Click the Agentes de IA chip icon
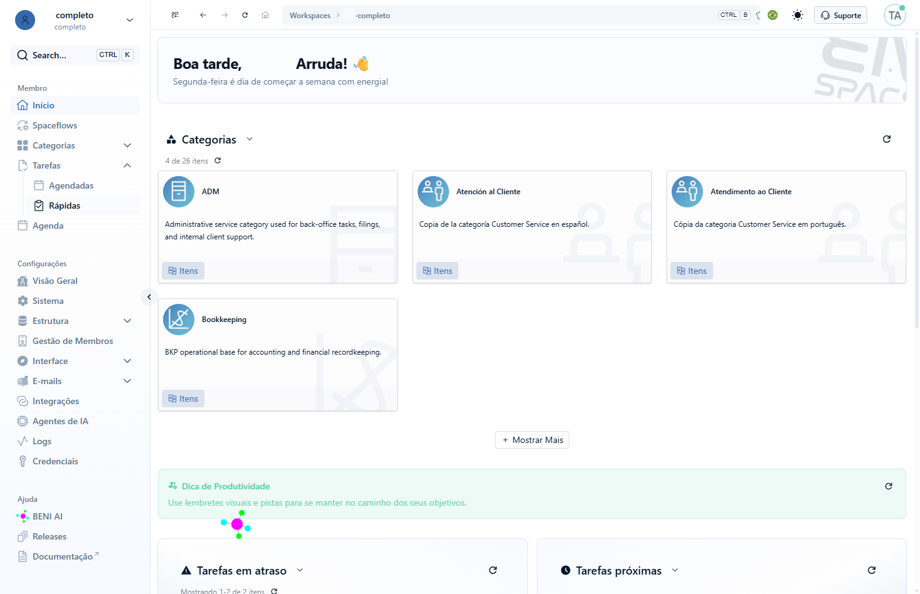Image resolution: width=920 pixels, height=594 pixels. pos(23,421)
